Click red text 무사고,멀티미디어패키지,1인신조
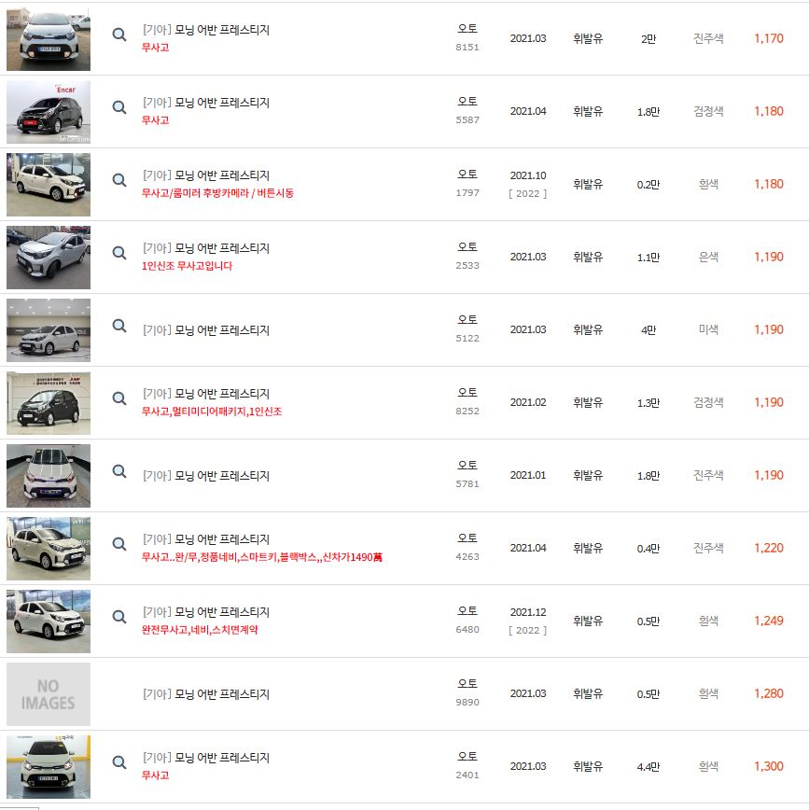809x810 pixels. [212, 412]
